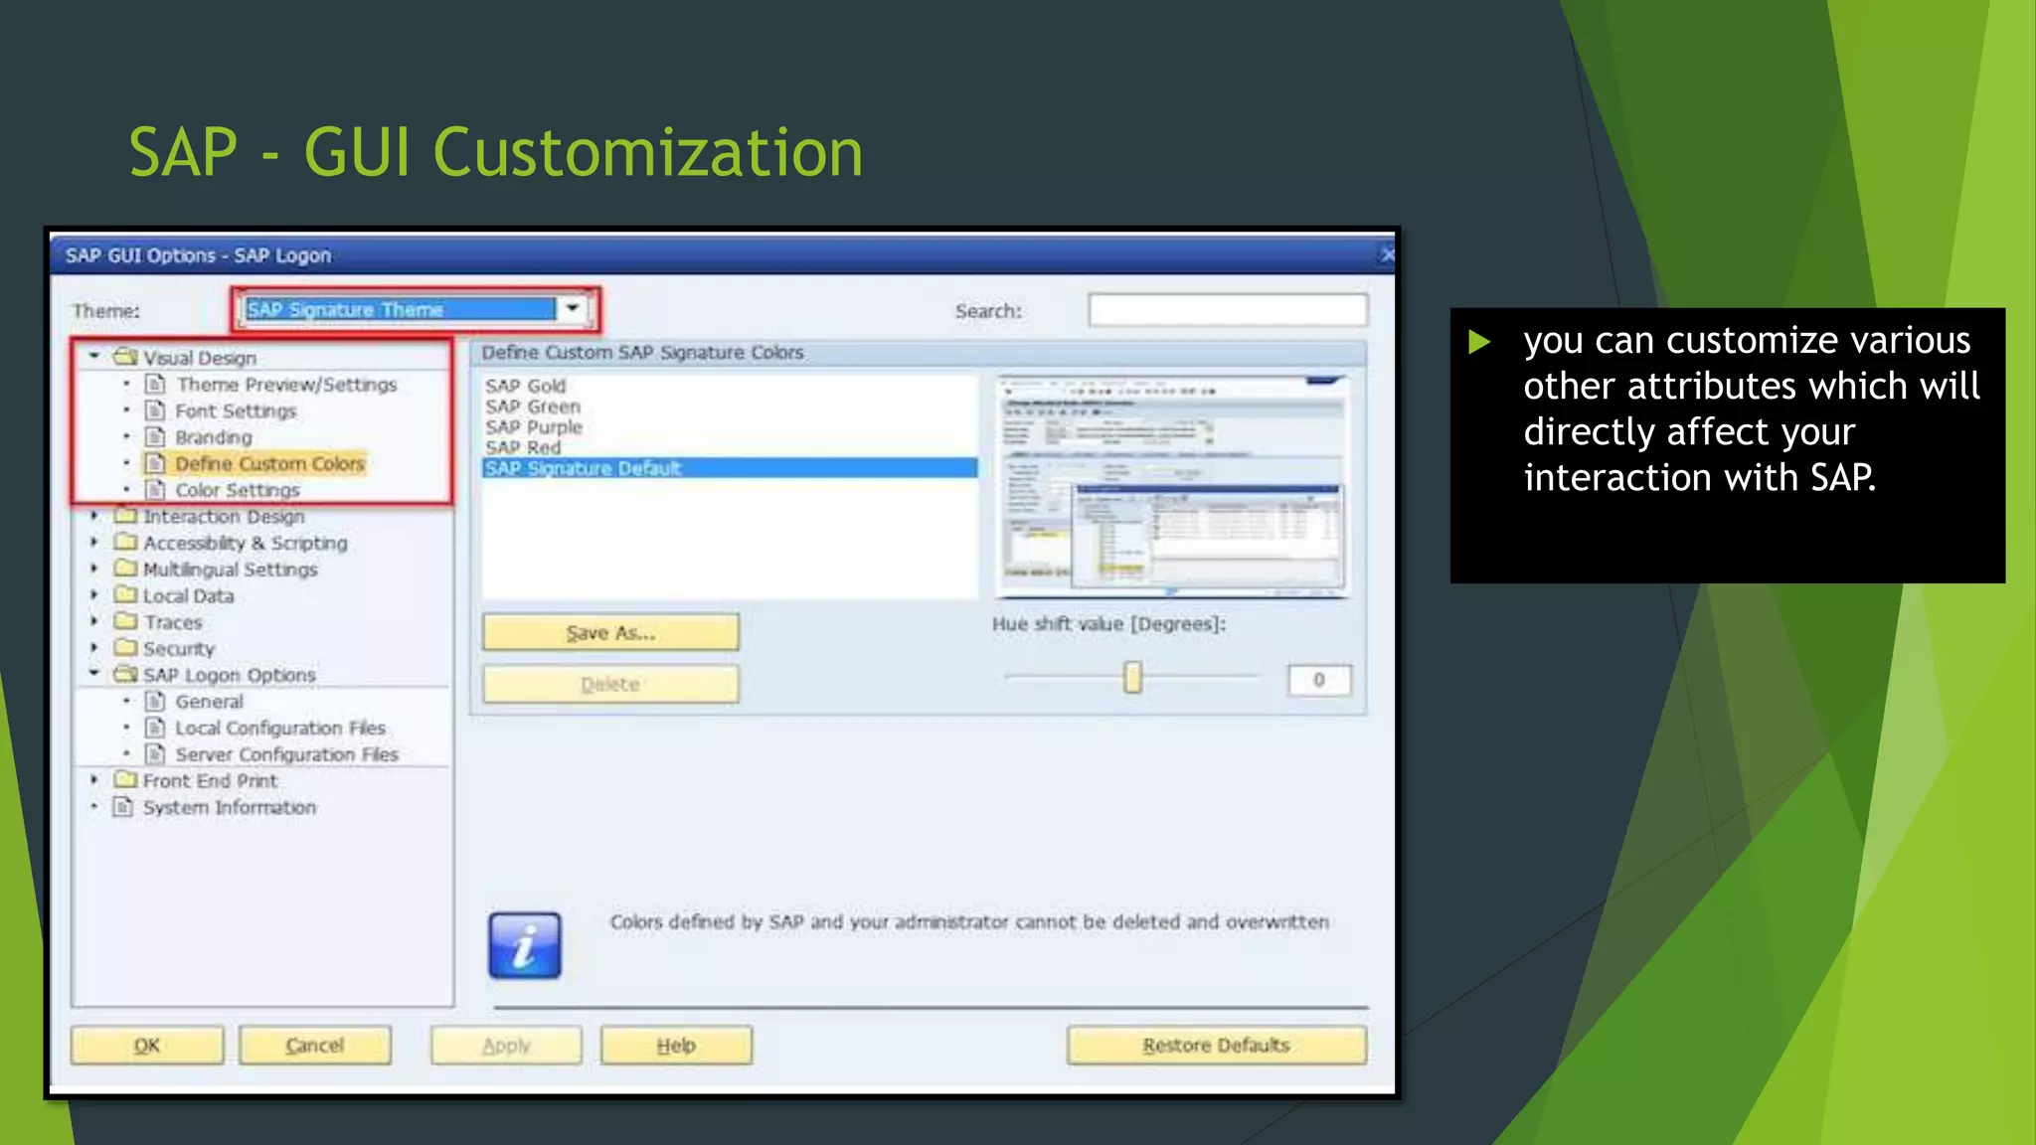Click the General page icon
Viewport: 2036px width, 1145px height.
tap(155, 701)
